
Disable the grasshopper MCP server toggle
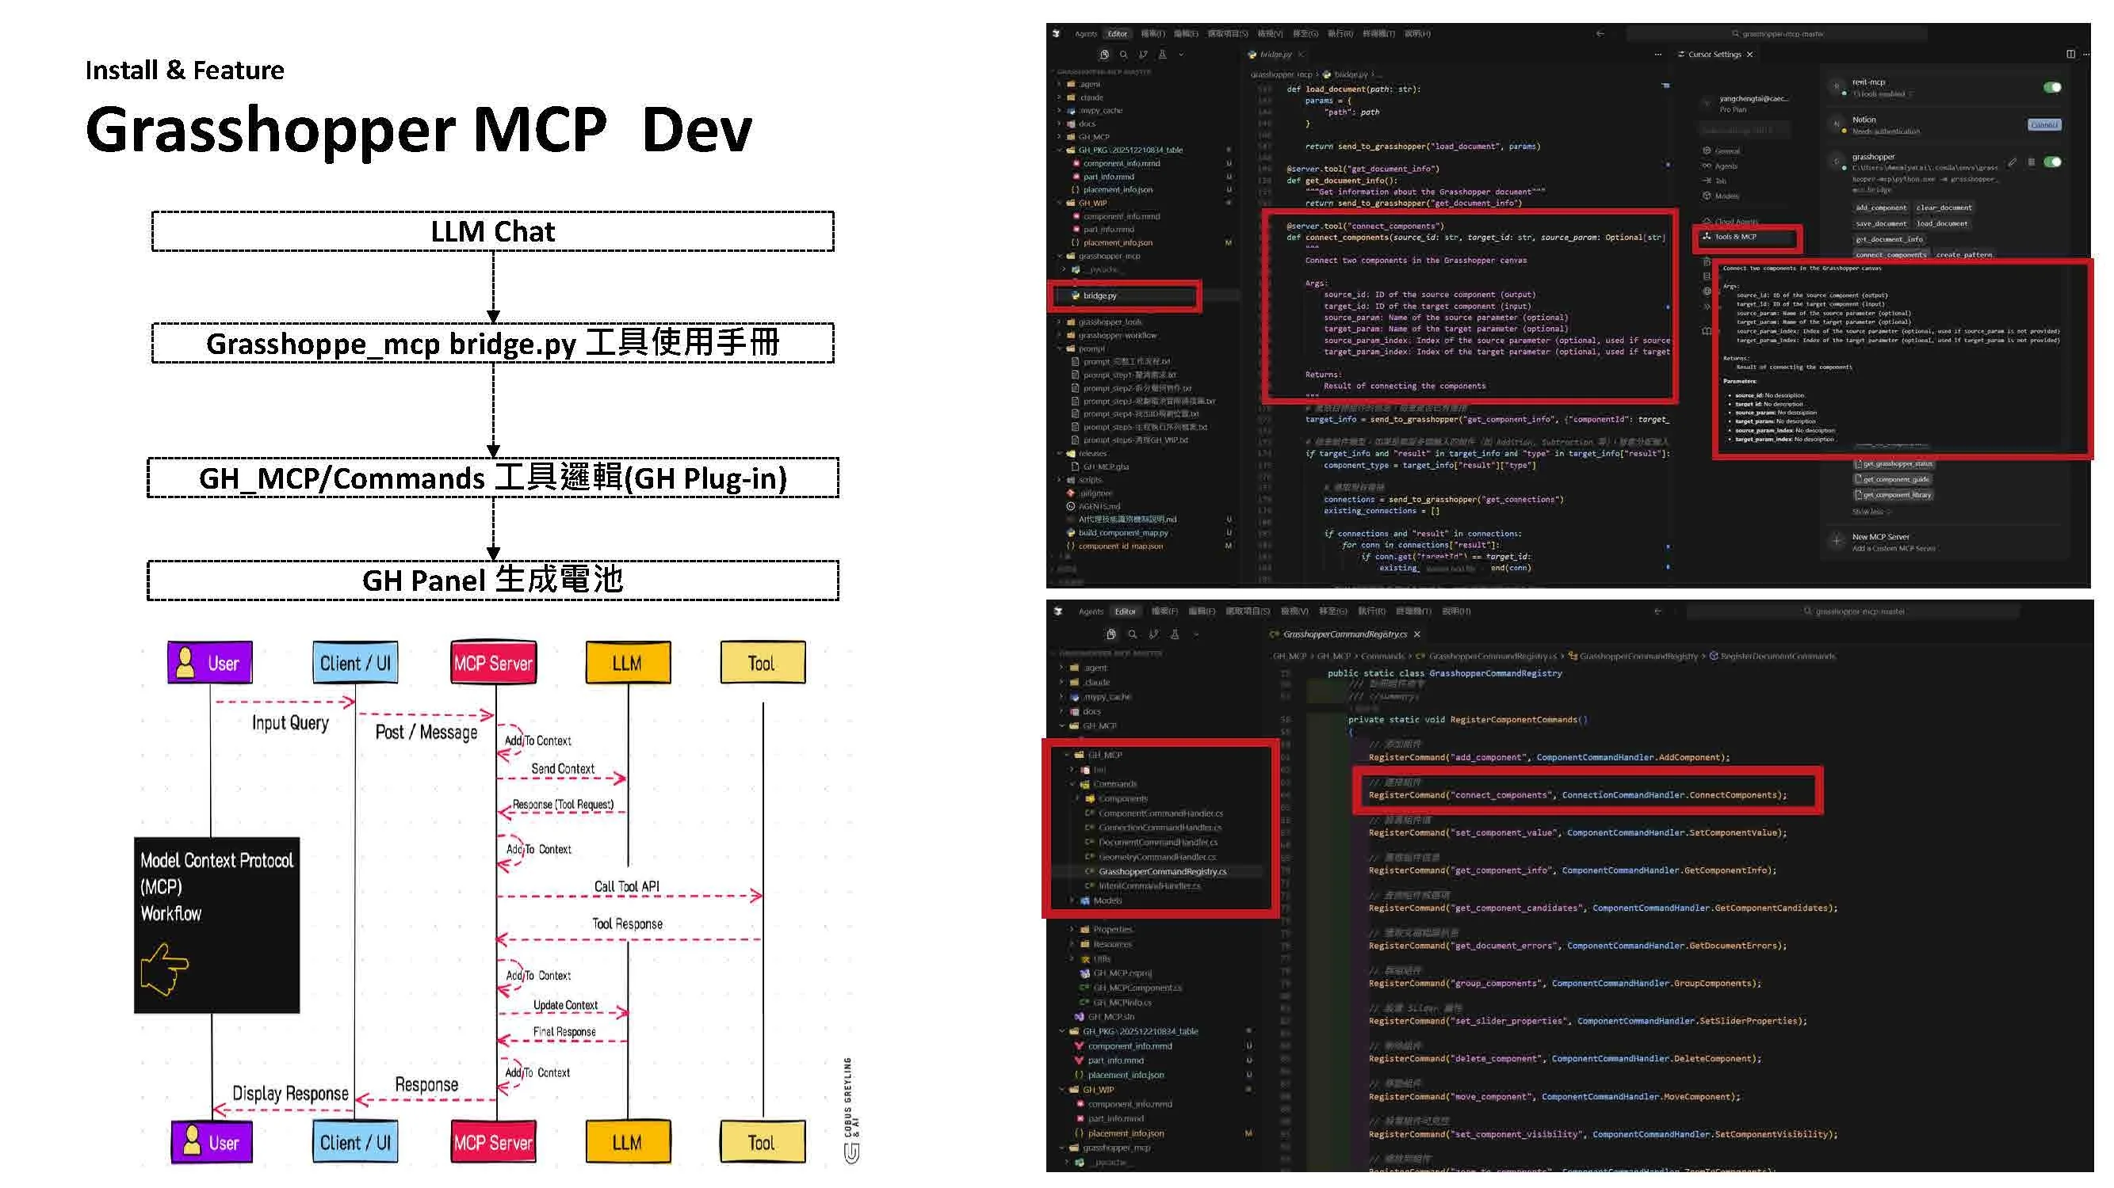[2051, 162]
